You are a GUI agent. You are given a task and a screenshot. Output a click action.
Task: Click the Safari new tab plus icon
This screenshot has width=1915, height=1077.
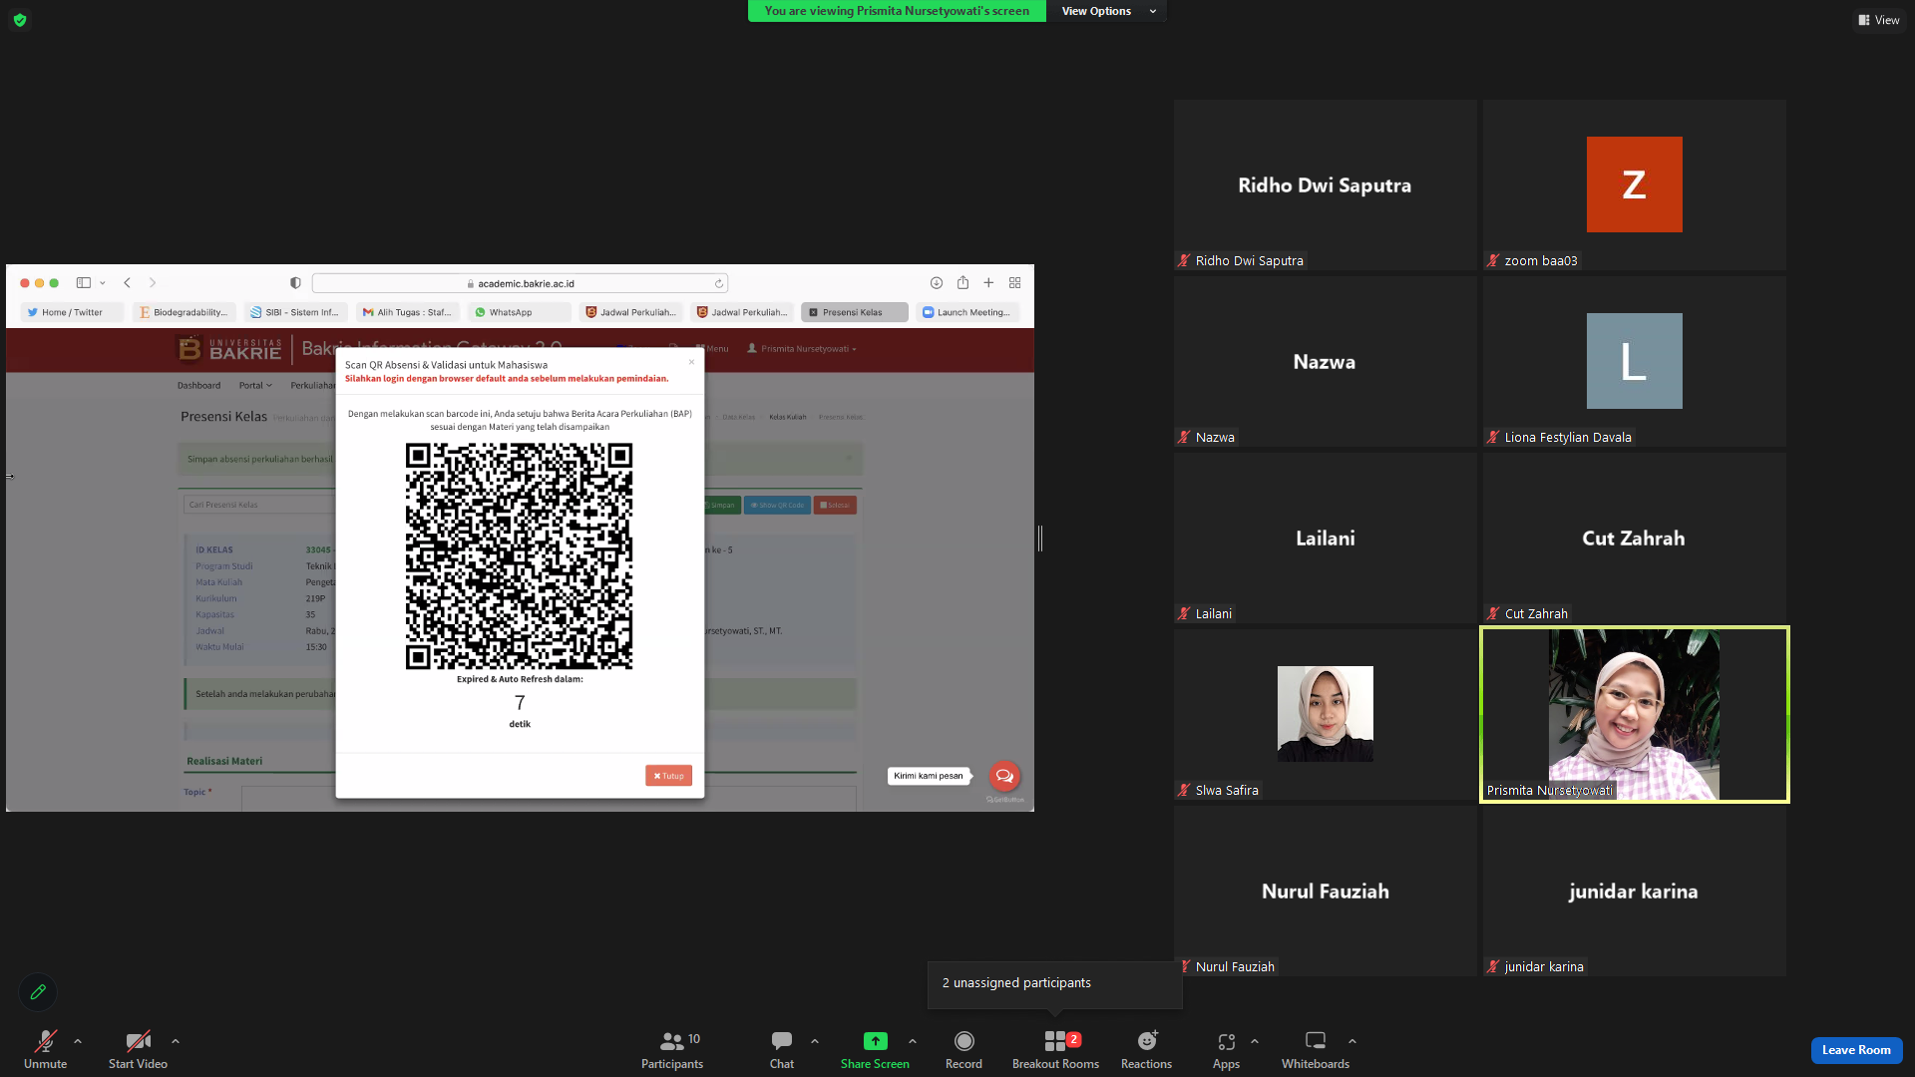(988, 283)
